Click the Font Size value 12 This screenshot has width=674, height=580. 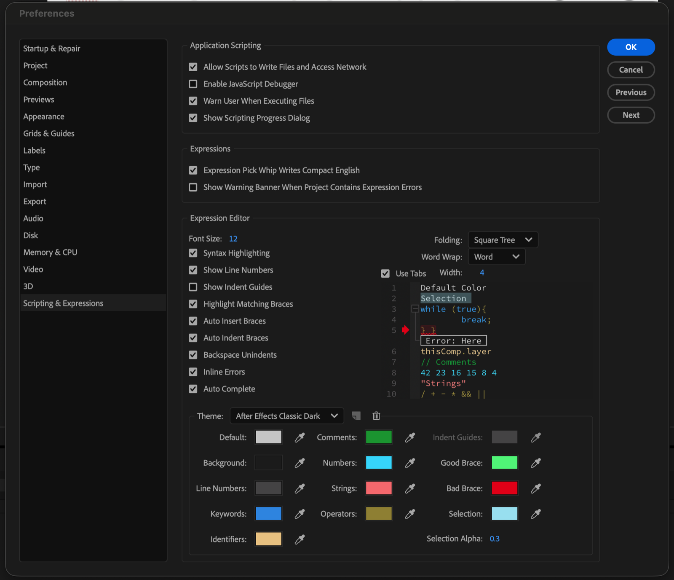tap(233, 239)
